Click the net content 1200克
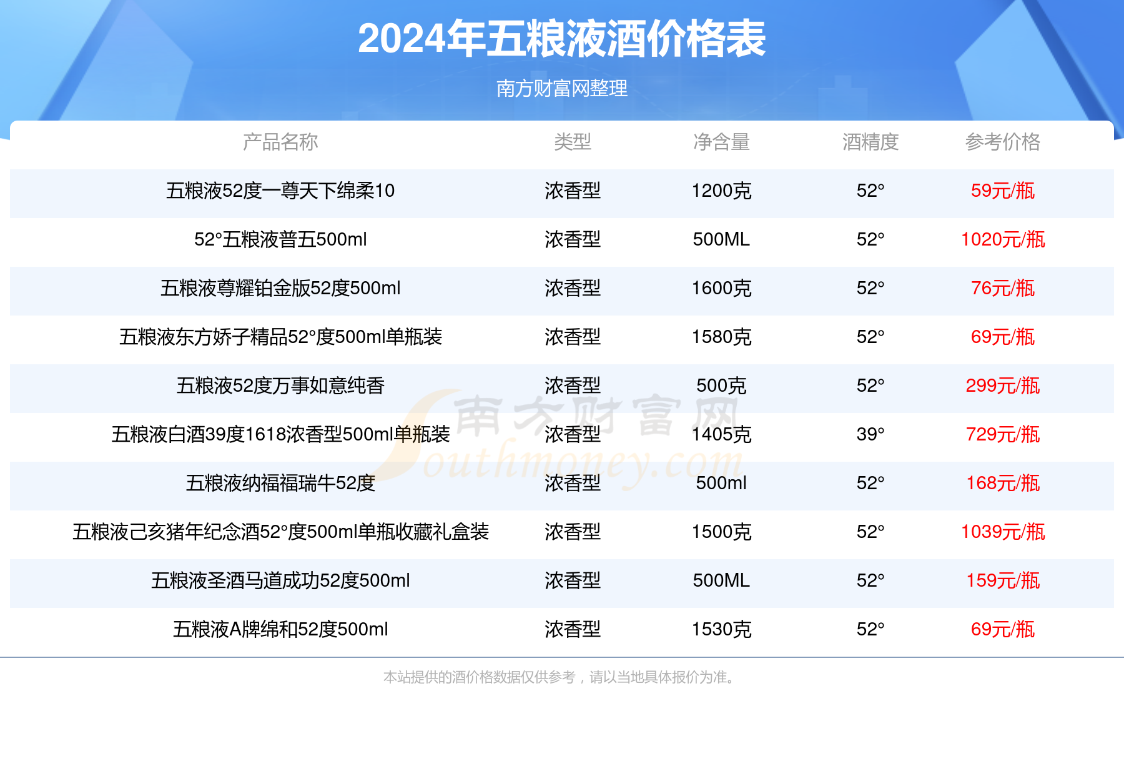Image resolution: width=1124 pixels, height=781 pixels. pos(721,191)
